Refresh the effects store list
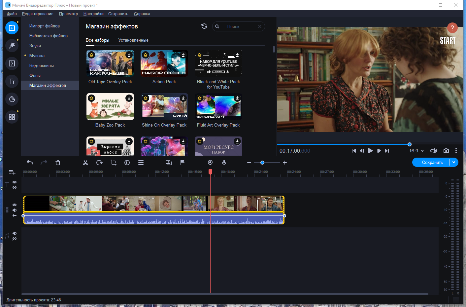The height and width of the screenshot is (307, 466). click(x=204, y=26)
